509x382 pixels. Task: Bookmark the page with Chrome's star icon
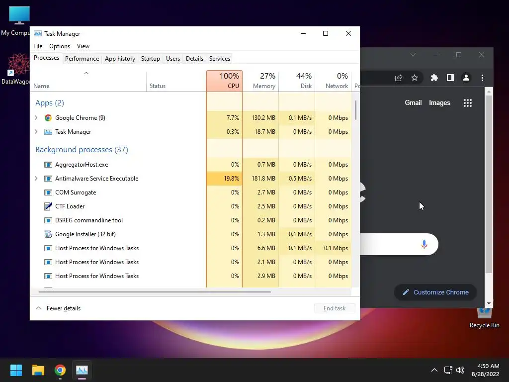[415, 78]
